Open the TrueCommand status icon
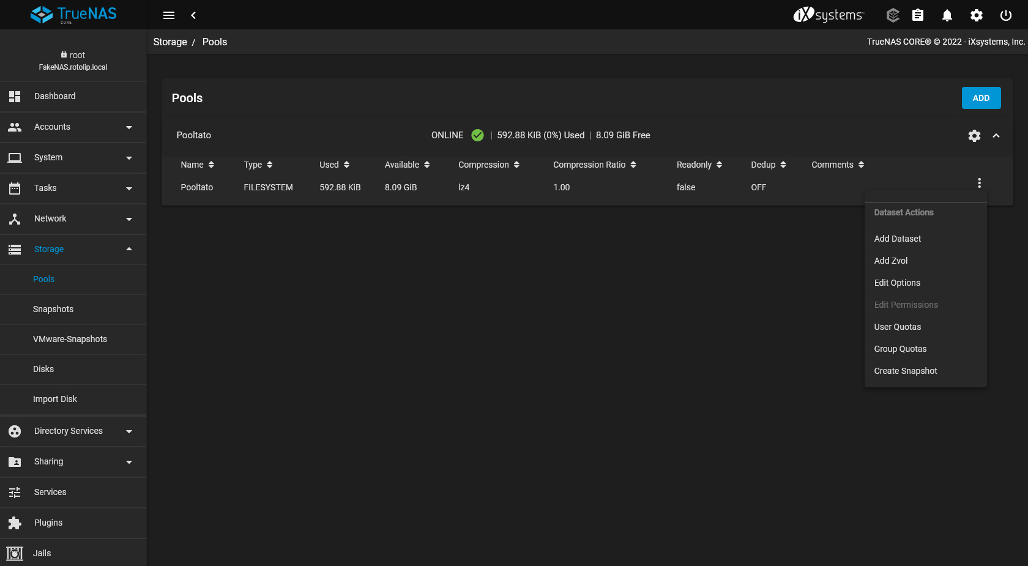The width and height of the screenshot is (1028, 566). tap(893, 15)
